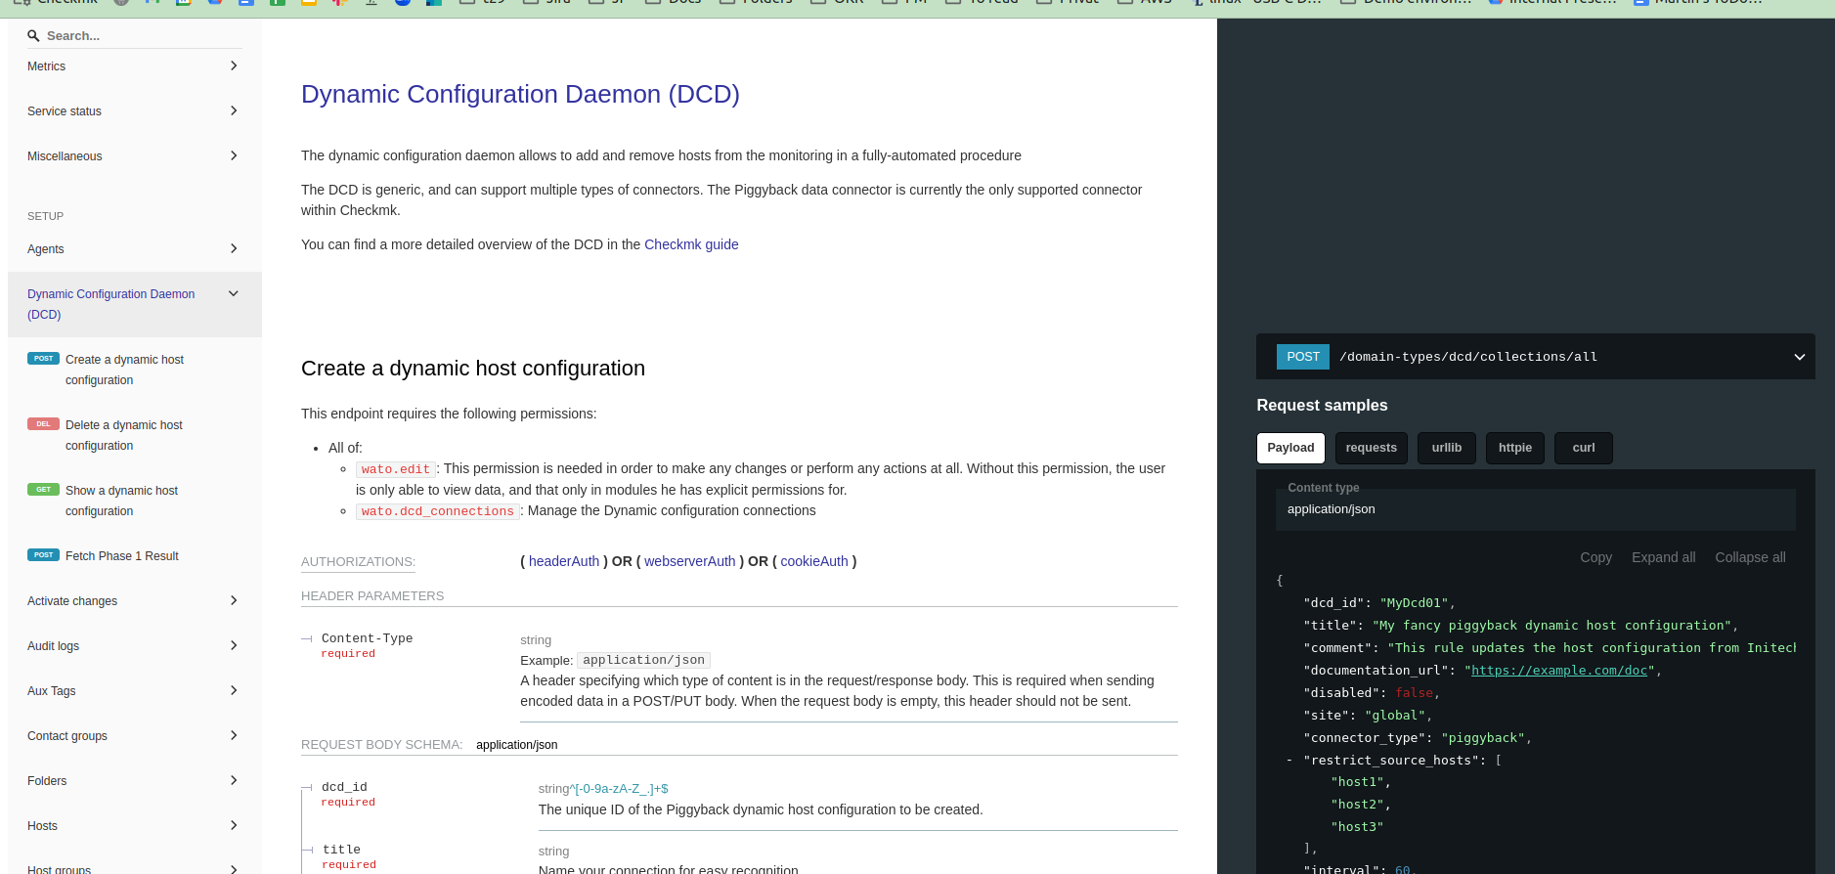Expand the Service status section
Viewport: 1835px width, 874px height.
pyautogui.click(x=233, y=111)
